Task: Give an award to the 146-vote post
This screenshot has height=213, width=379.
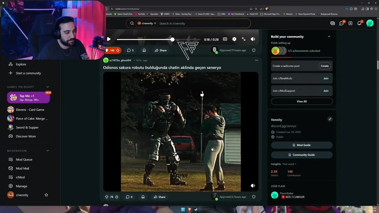Action: coord(144,50)
